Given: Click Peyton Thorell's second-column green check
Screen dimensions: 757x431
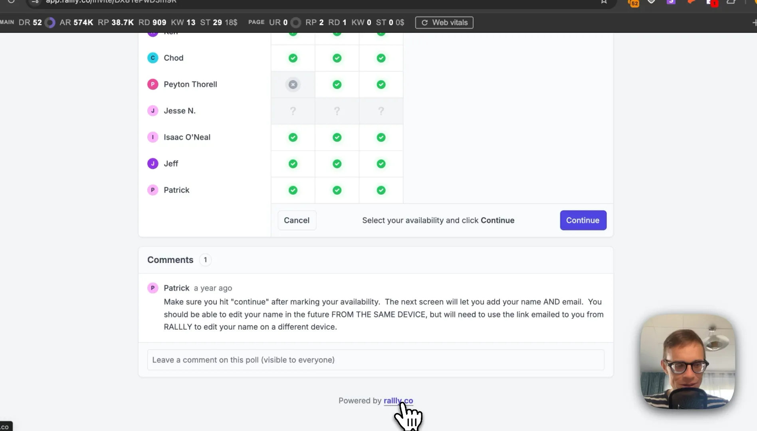Looking at the screenshot, I should (337, 85).
